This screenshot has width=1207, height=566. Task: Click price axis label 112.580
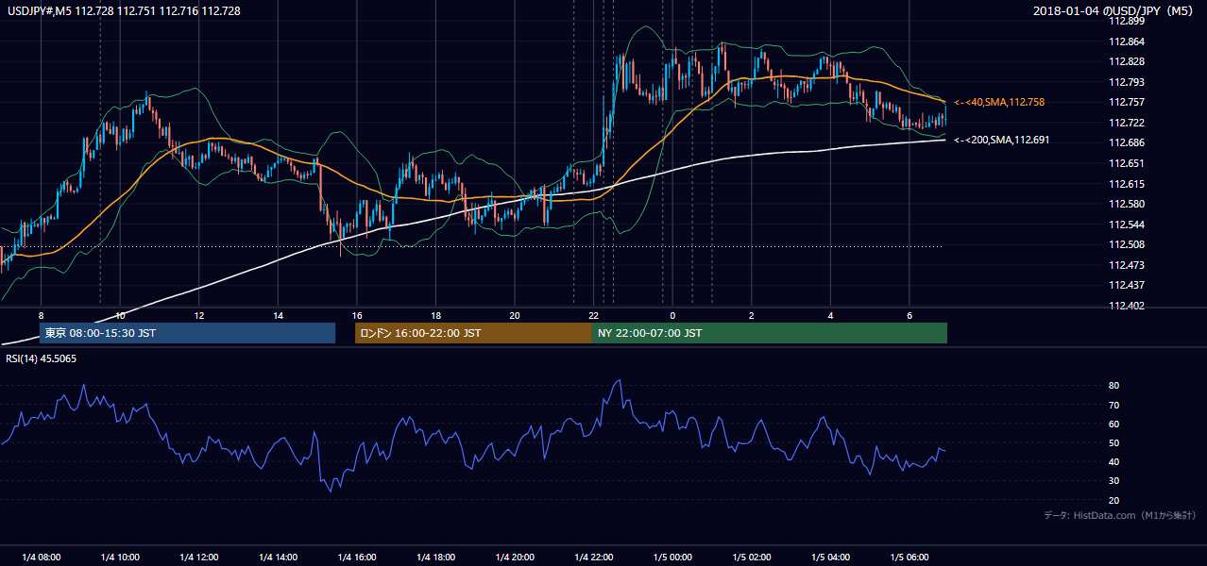tap(1126, 204)
